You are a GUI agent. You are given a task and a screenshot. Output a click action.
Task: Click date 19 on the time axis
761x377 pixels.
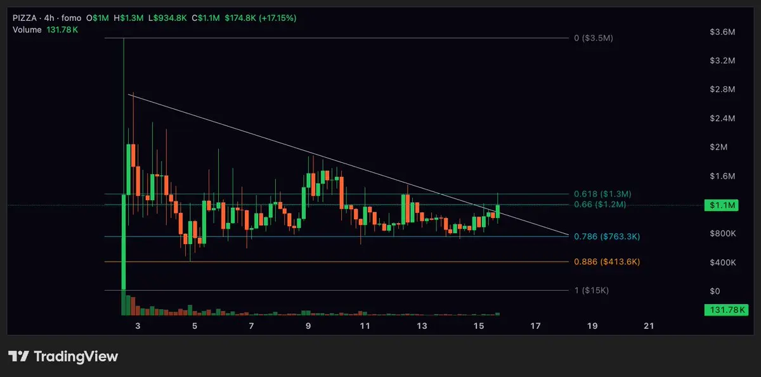pos(592,326)
